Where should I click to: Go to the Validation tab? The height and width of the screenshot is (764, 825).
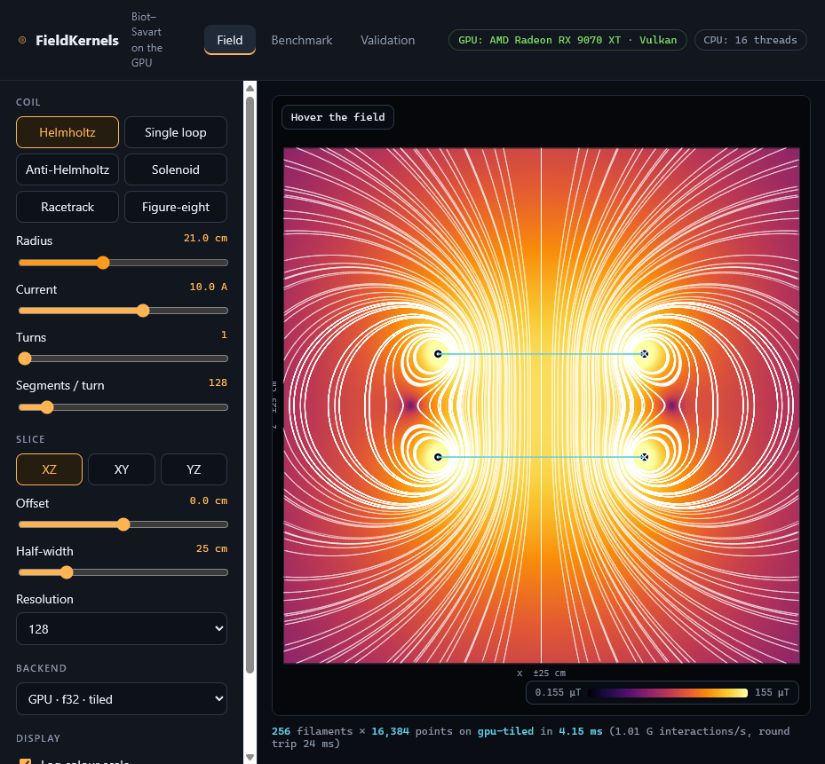(388, 40)
